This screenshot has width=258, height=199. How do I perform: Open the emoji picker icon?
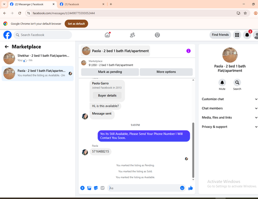[x=182, y=188]
